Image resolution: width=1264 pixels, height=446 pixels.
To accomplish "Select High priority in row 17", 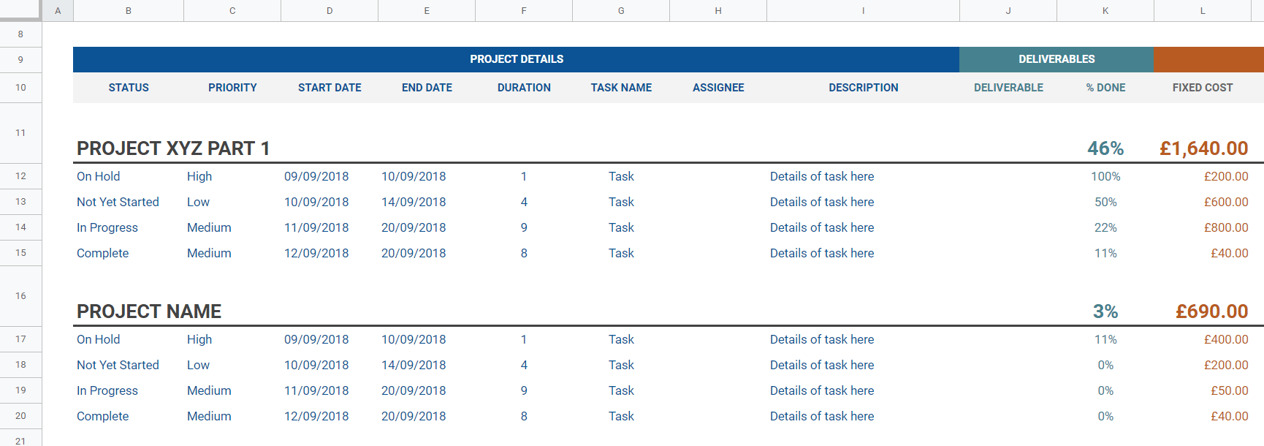I will (232, 339).
